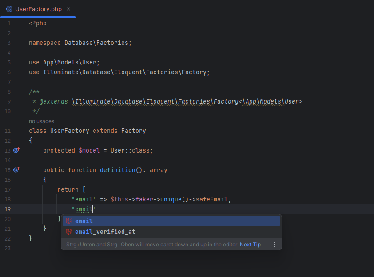
Task: Open completion popup options (three dots)
Action: click(x=274, y=245)
